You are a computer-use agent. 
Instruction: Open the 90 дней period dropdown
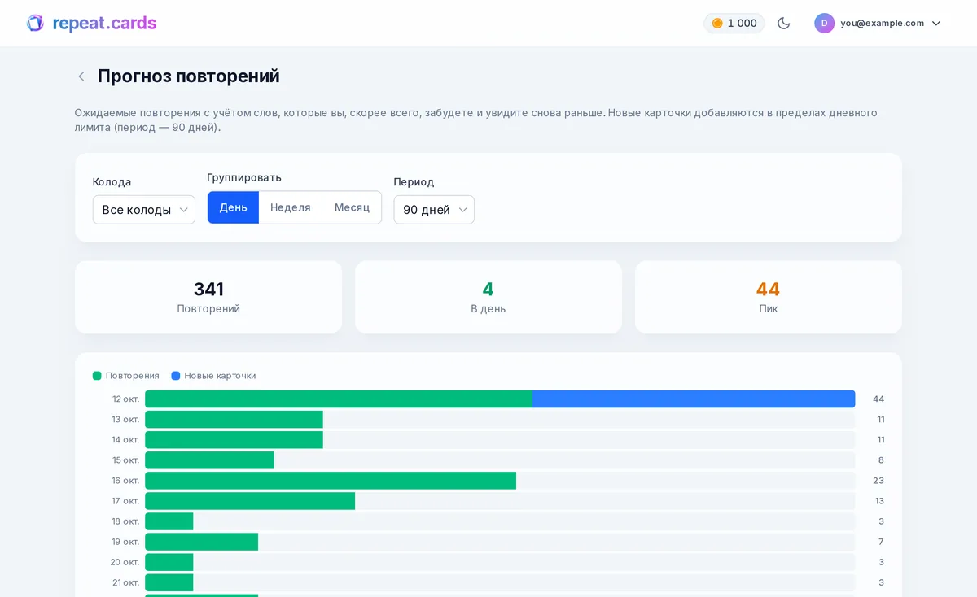click(x=434, y=210)
